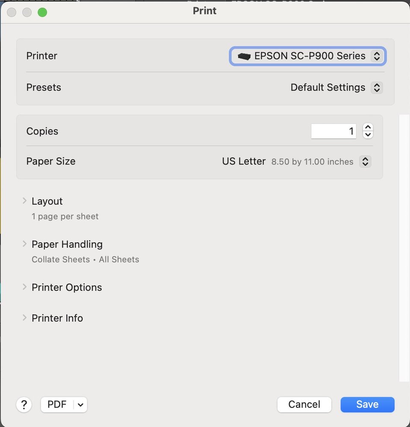Screen dimensions: 410x427
Task: Decrease copies with stepper down arrow
Action: click(368, 135)
